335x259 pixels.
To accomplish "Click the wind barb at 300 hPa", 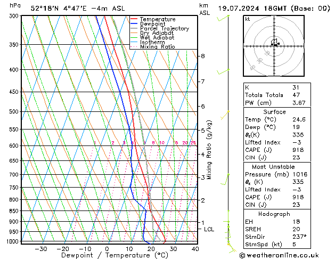I will (223, 18).
